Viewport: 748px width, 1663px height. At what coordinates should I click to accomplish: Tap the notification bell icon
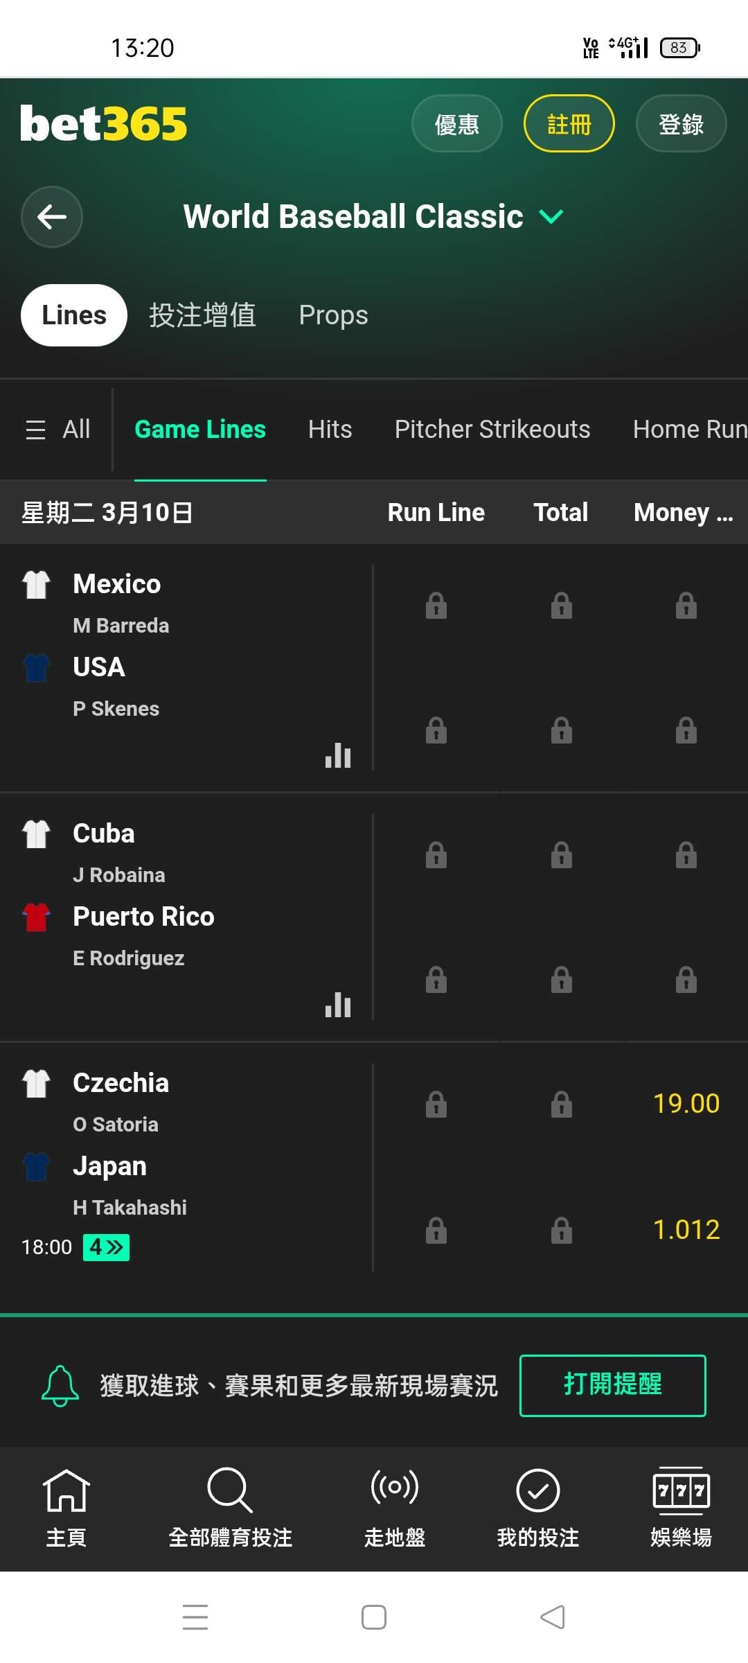(x=60, y=1386)
